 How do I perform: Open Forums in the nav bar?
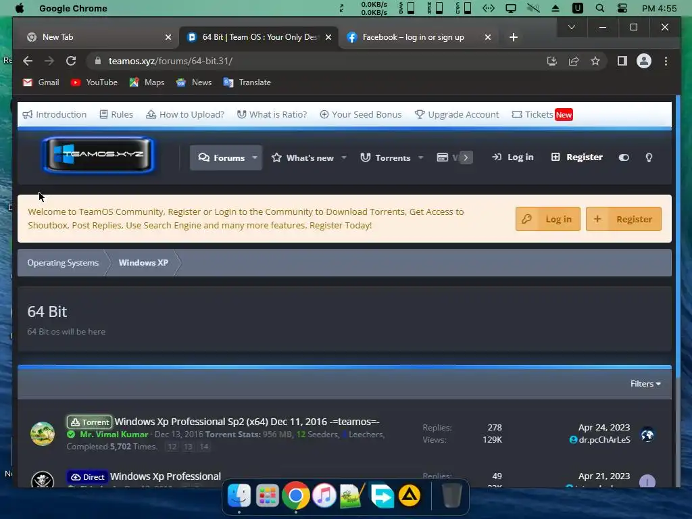click(222, 157)
